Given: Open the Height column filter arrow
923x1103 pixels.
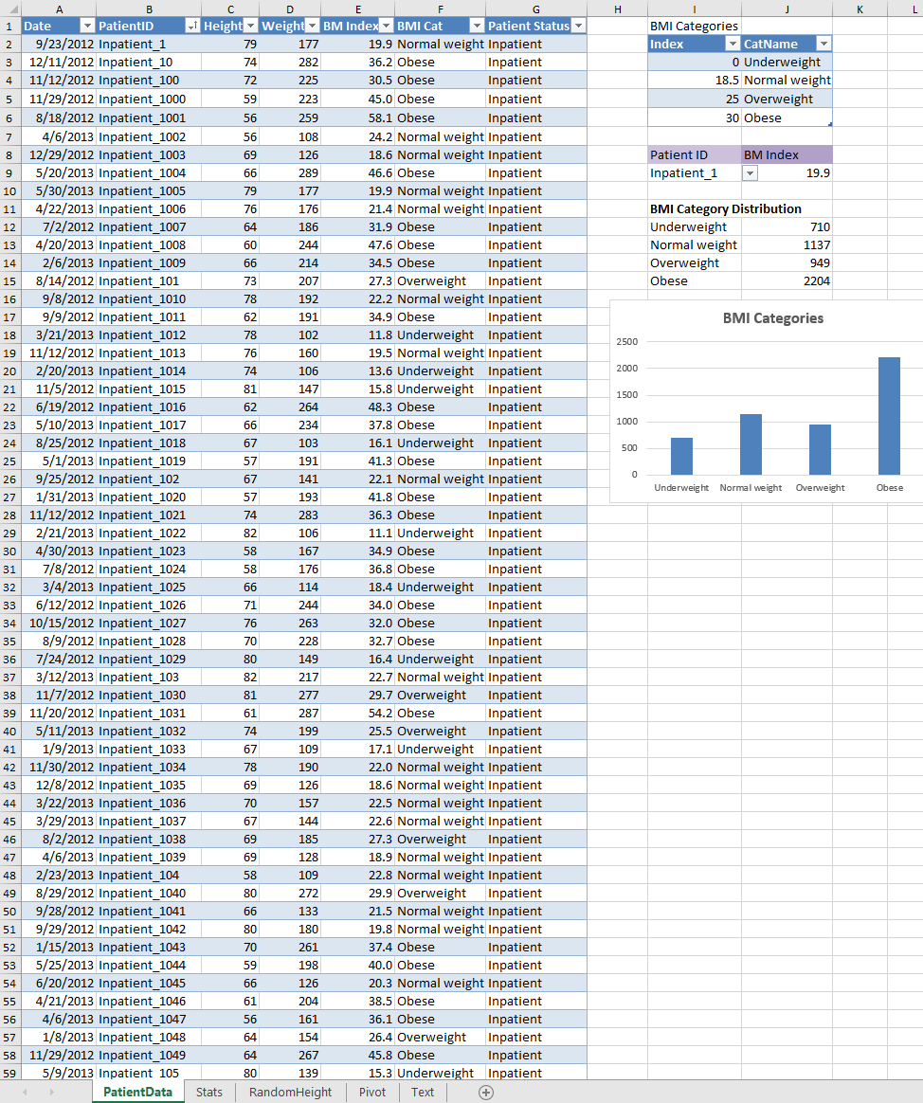Looking at the screenshot, I should coord(249,26).
